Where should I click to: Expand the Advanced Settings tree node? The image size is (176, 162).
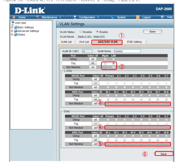pyautogui.click(x=12, y=31)
